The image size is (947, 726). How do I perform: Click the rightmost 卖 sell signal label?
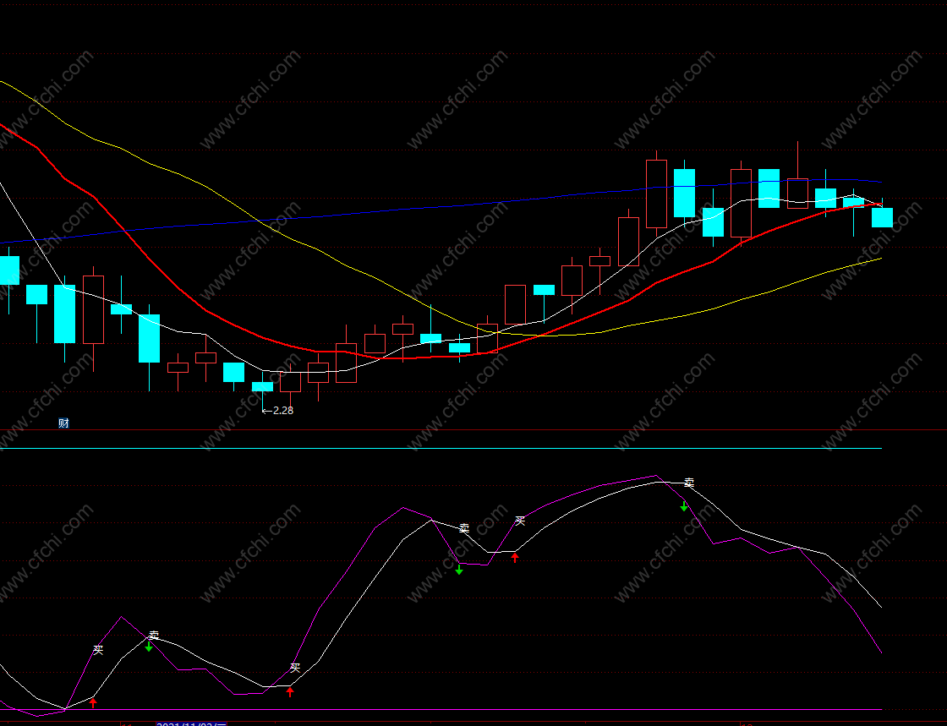[689, 483]
